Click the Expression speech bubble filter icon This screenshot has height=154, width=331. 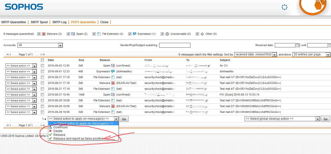click(135, 34)
